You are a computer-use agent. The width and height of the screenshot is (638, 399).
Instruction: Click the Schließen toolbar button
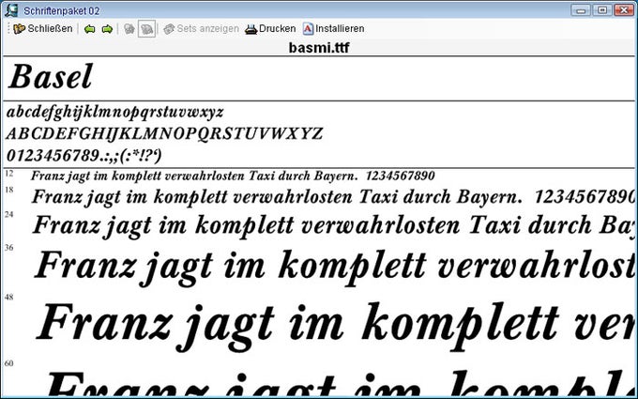[x=43, y=28]
